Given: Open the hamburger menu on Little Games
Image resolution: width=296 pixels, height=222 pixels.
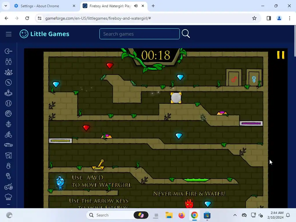Looking at the screenshot, I should pyautogui.click(x=8, y=34).
